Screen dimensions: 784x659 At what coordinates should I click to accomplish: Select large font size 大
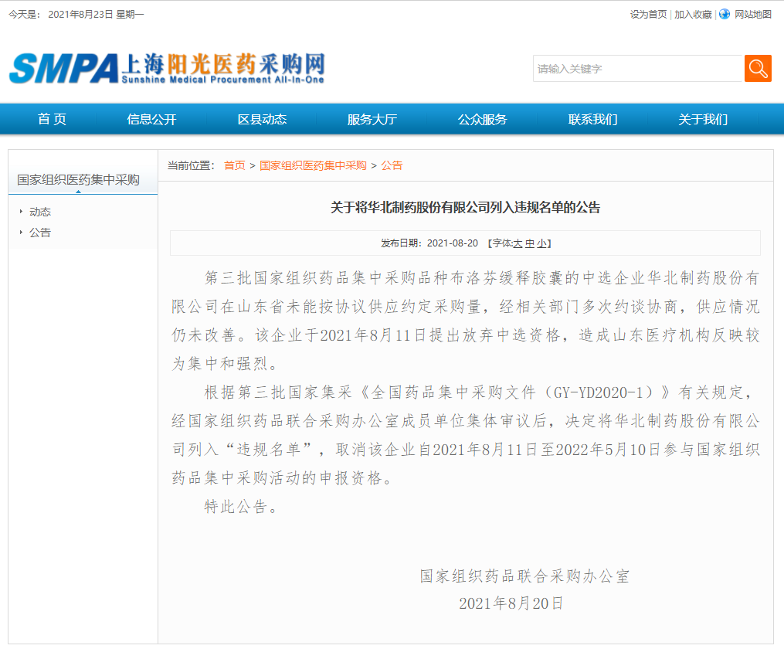(518, 243)
